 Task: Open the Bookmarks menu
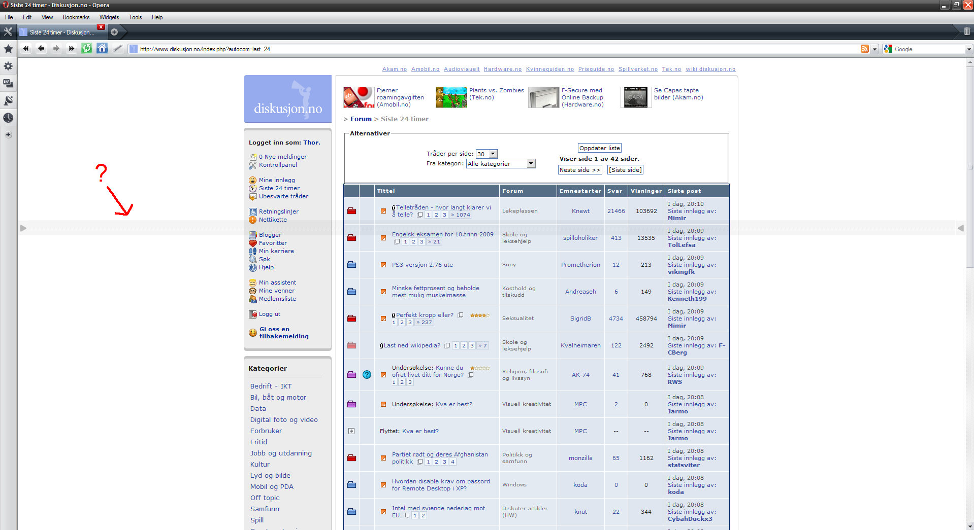coord(76,17)
